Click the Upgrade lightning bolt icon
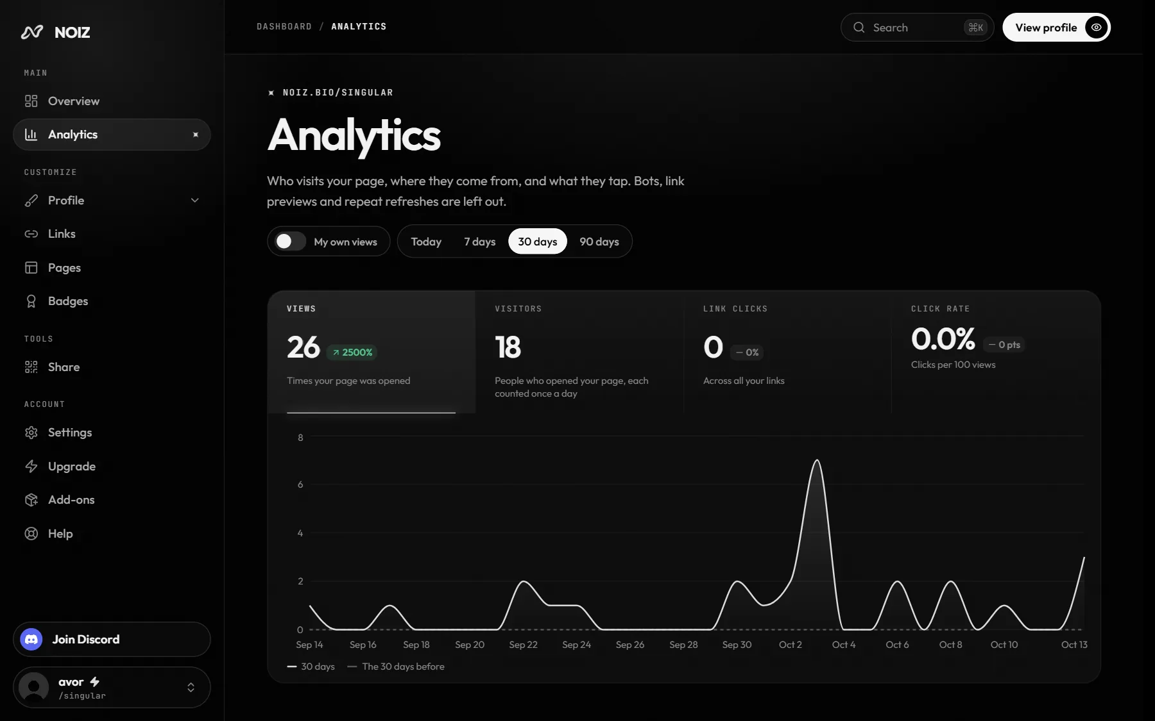This screenshot has width=1155, height=721. tap(31, 466)
